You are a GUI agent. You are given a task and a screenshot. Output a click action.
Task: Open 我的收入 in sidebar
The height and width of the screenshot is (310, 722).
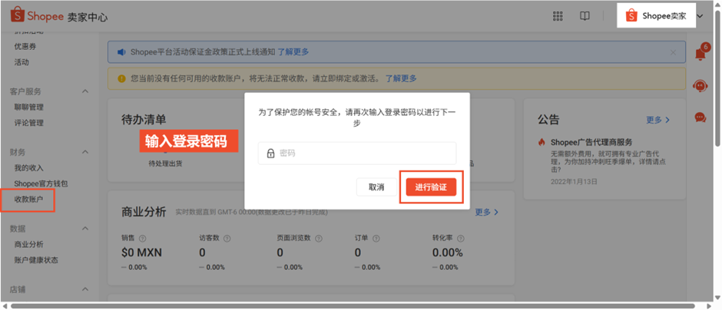(x=29, y=168)
